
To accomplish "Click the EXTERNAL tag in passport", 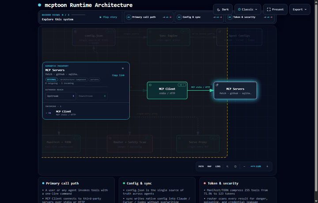I will (x=52, y=80).
